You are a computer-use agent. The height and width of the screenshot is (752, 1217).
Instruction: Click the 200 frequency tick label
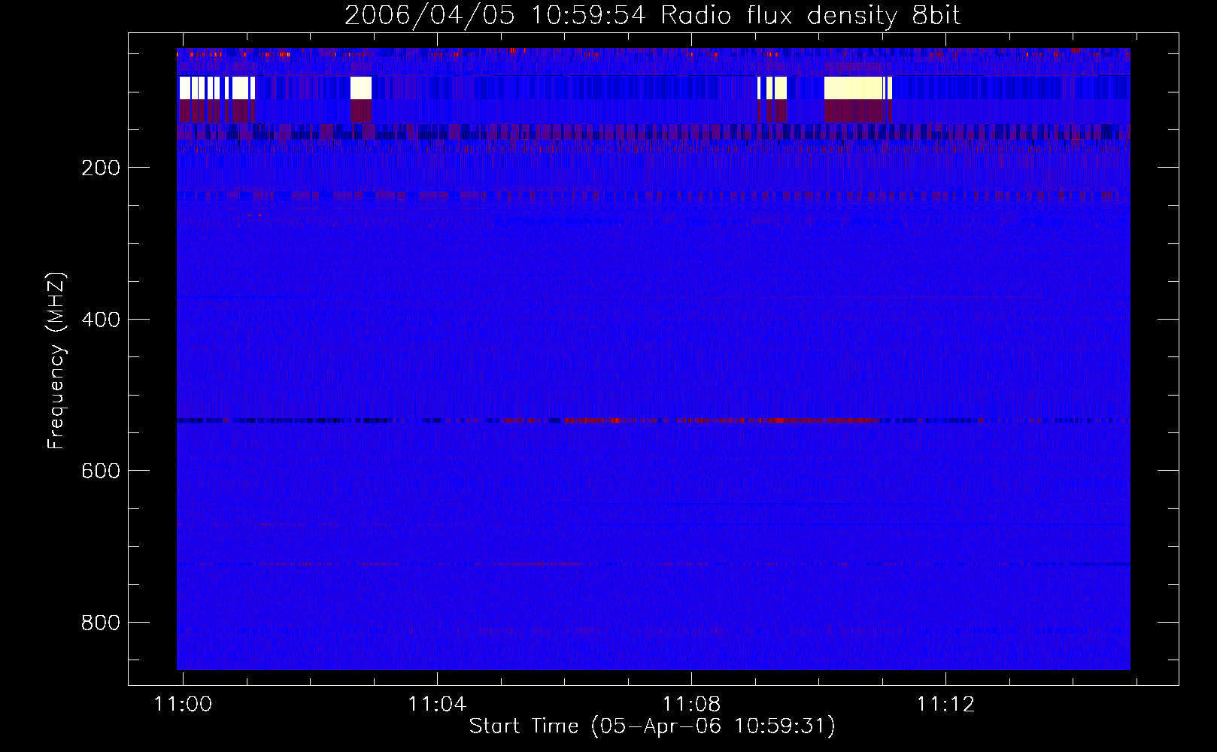point(101,168)
